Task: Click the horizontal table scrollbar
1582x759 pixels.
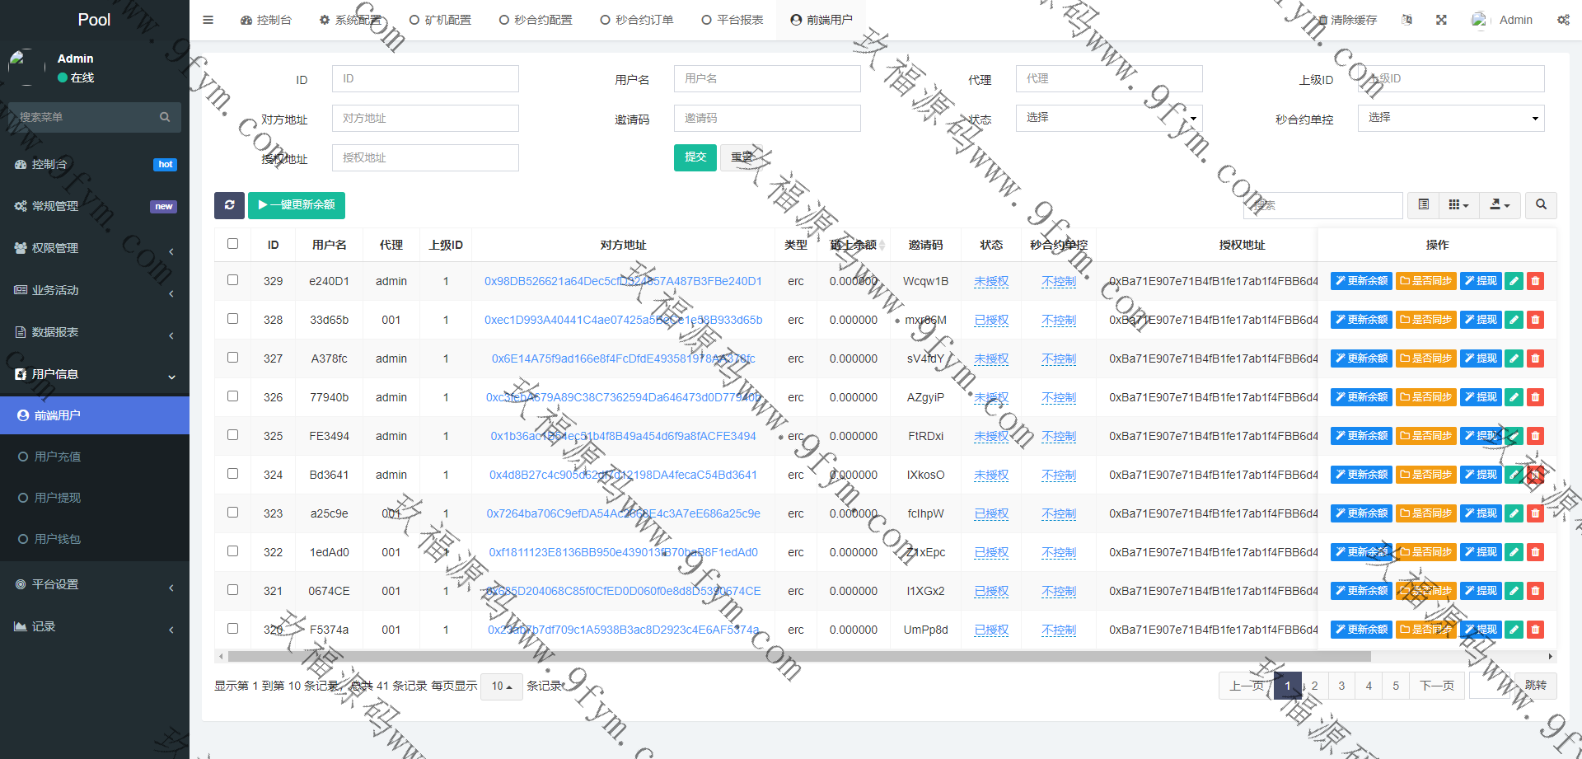Action: point(799,657)
